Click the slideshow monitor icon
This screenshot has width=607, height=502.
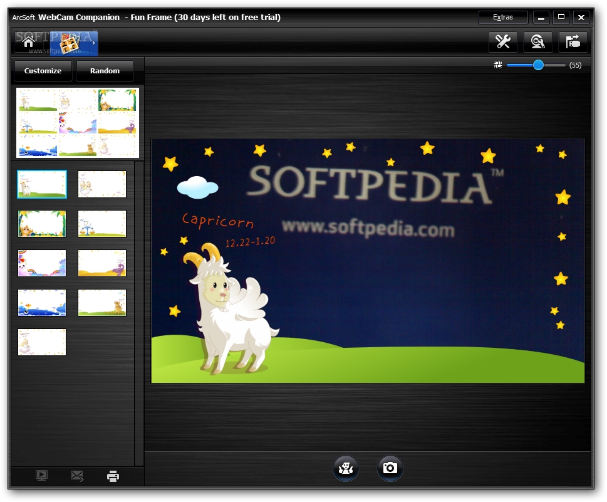42,476
